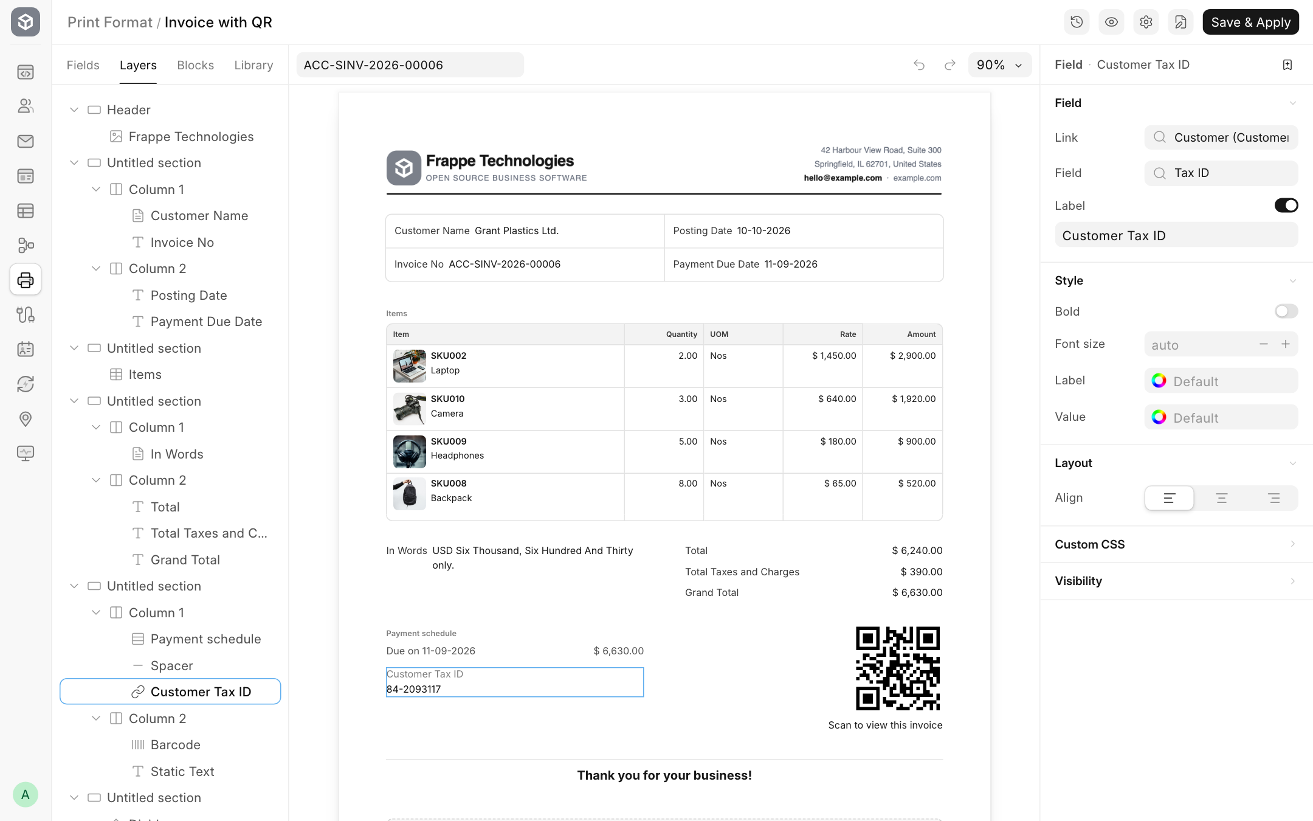1313x821 pixels.
Task: Toggle the Label switch off
Action: click(x=1286, y=206)
